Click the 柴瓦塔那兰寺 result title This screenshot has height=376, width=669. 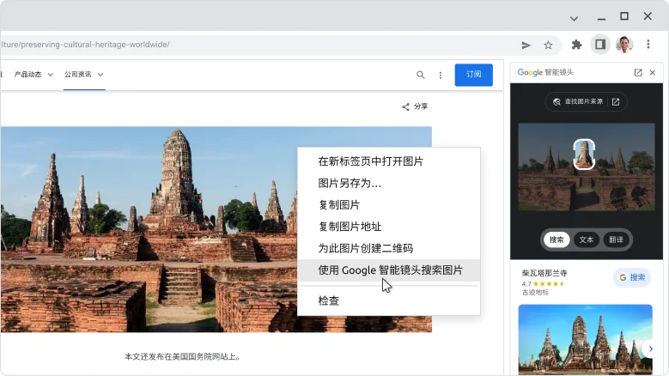tap(544, 273)
